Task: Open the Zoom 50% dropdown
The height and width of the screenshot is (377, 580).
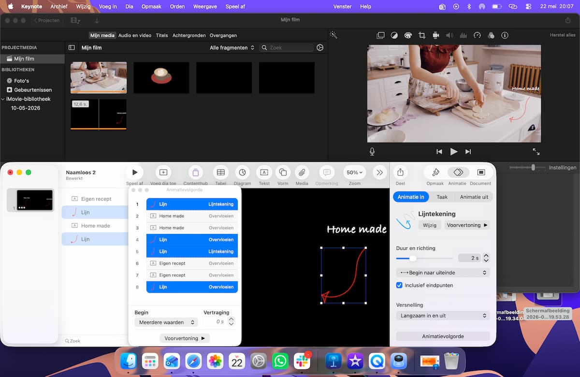Action: 355,173
